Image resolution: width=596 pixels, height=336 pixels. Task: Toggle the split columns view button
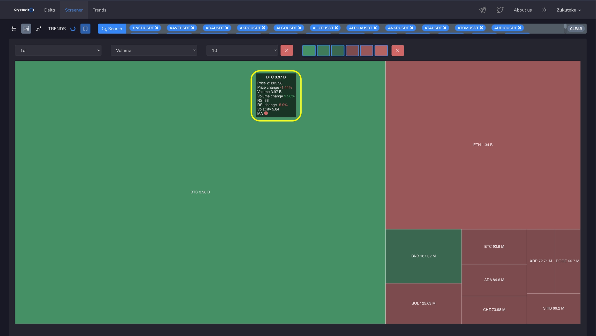(x=85, y=29)
